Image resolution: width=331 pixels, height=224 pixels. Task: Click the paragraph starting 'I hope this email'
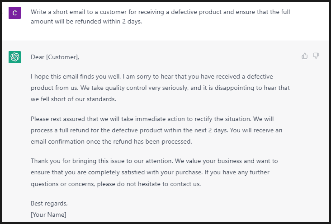pos(160,88)
